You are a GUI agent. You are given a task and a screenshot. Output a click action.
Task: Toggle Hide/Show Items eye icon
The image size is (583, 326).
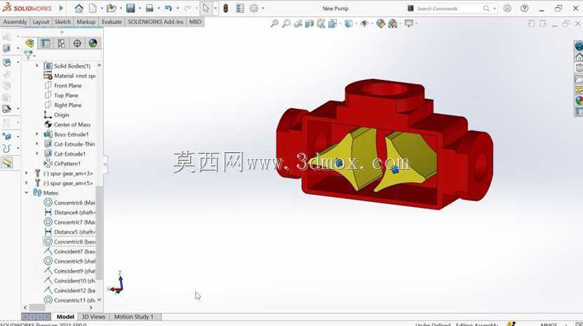(x=364, y=24)
